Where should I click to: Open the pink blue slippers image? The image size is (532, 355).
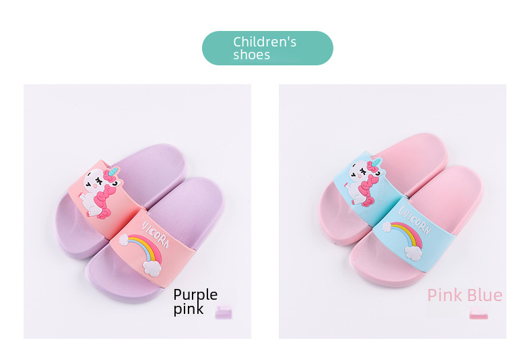(392, 211)
